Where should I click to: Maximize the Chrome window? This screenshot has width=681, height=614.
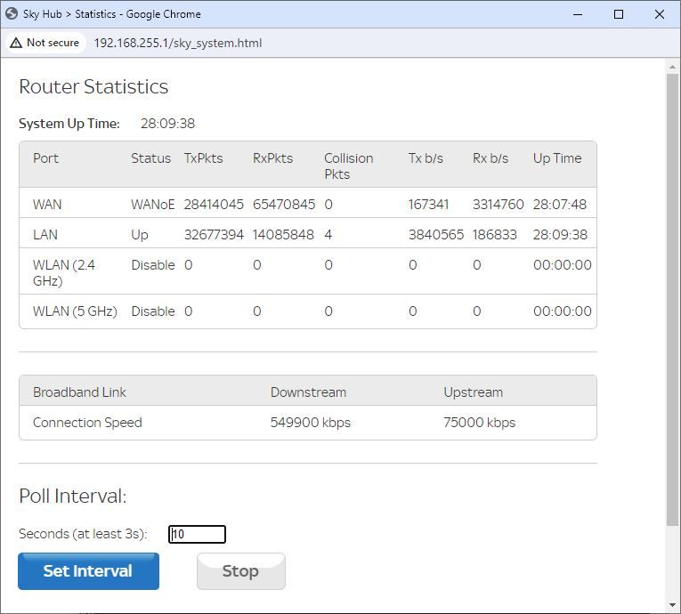tap(619, 14)
